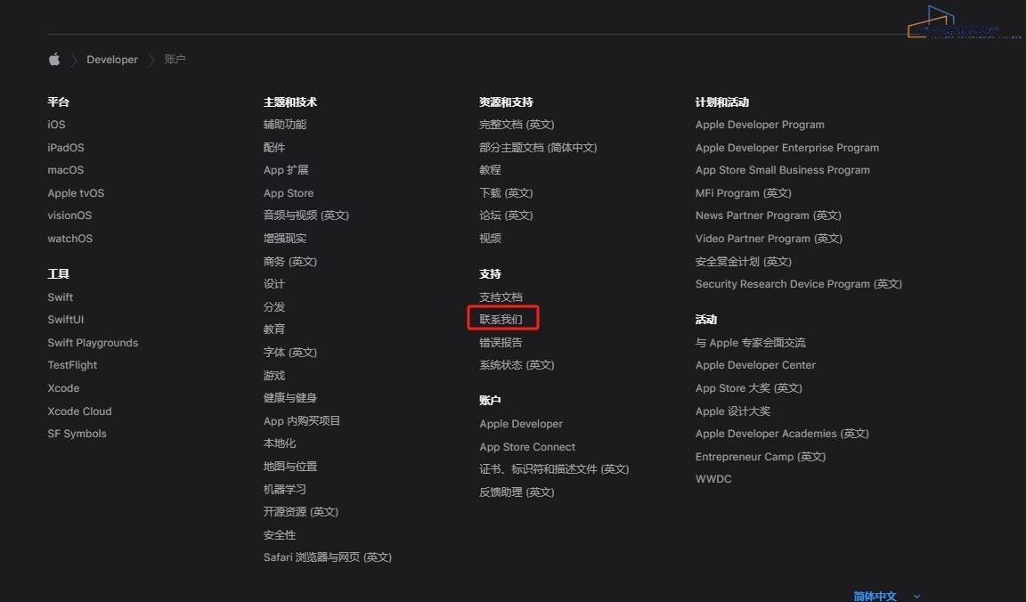Open the 账户 breadcrumb item
This screenshot has height=602, width=1026.
[175, 60]
